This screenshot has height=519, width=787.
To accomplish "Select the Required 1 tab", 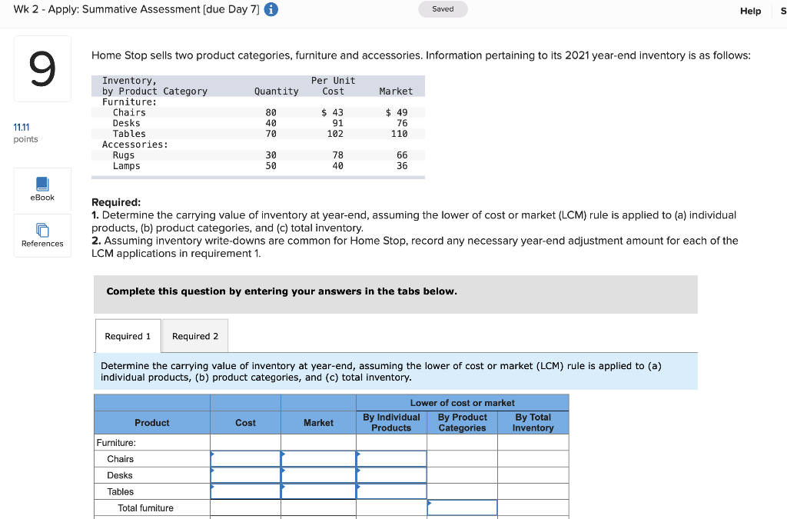I will [128, 335].
